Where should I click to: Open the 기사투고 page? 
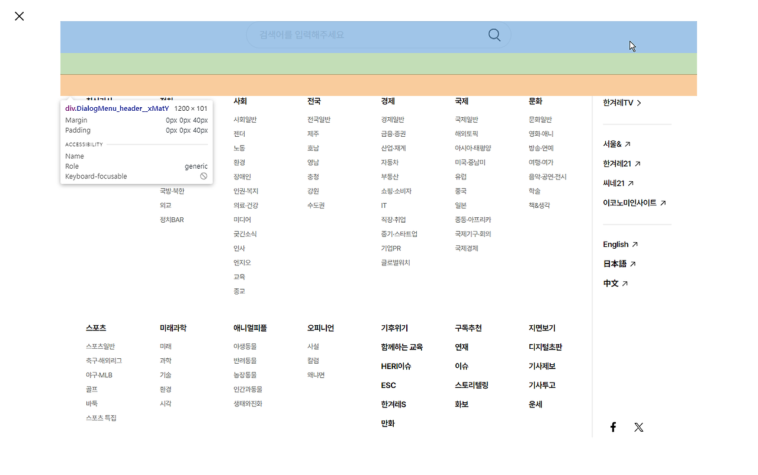(542, 385)
